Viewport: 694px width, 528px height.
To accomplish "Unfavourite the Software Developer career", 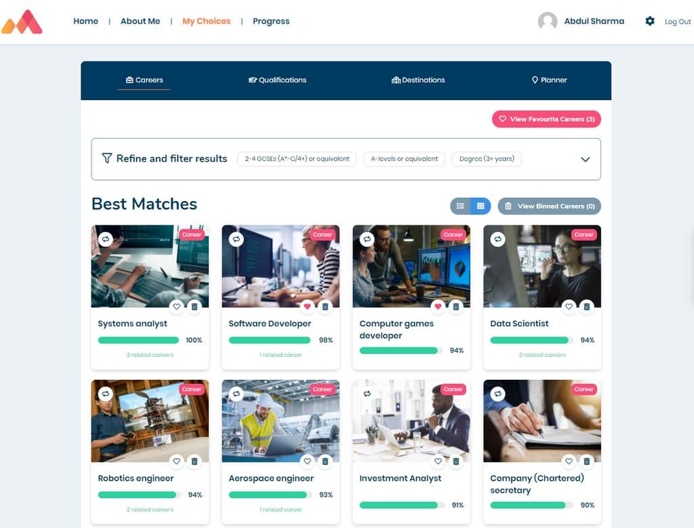I will pyautogui.click(x=307, y=307).
